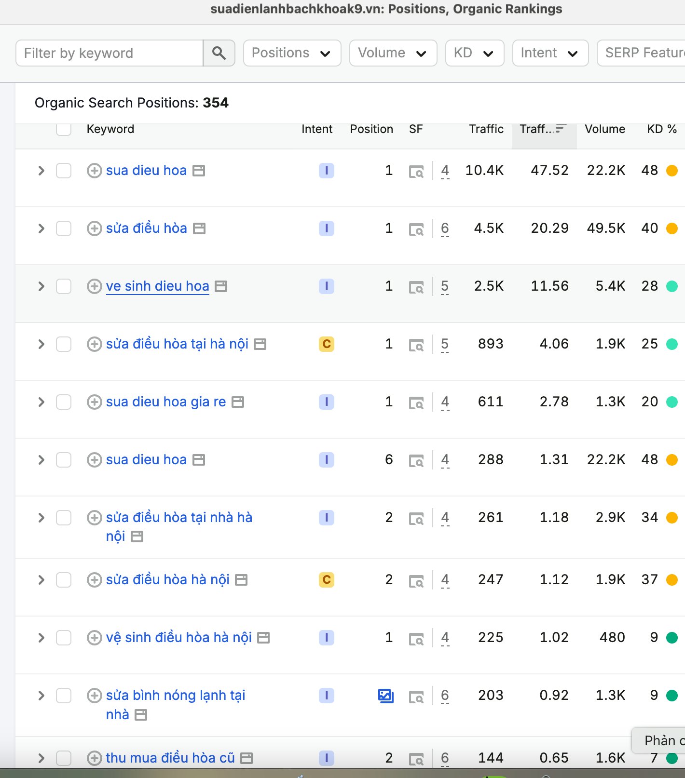This screenshot has width=685, height=778.
Task: Expand the 'sửa điều hòa tại nhà hà nội' row
Action: [x=41, y=518]
